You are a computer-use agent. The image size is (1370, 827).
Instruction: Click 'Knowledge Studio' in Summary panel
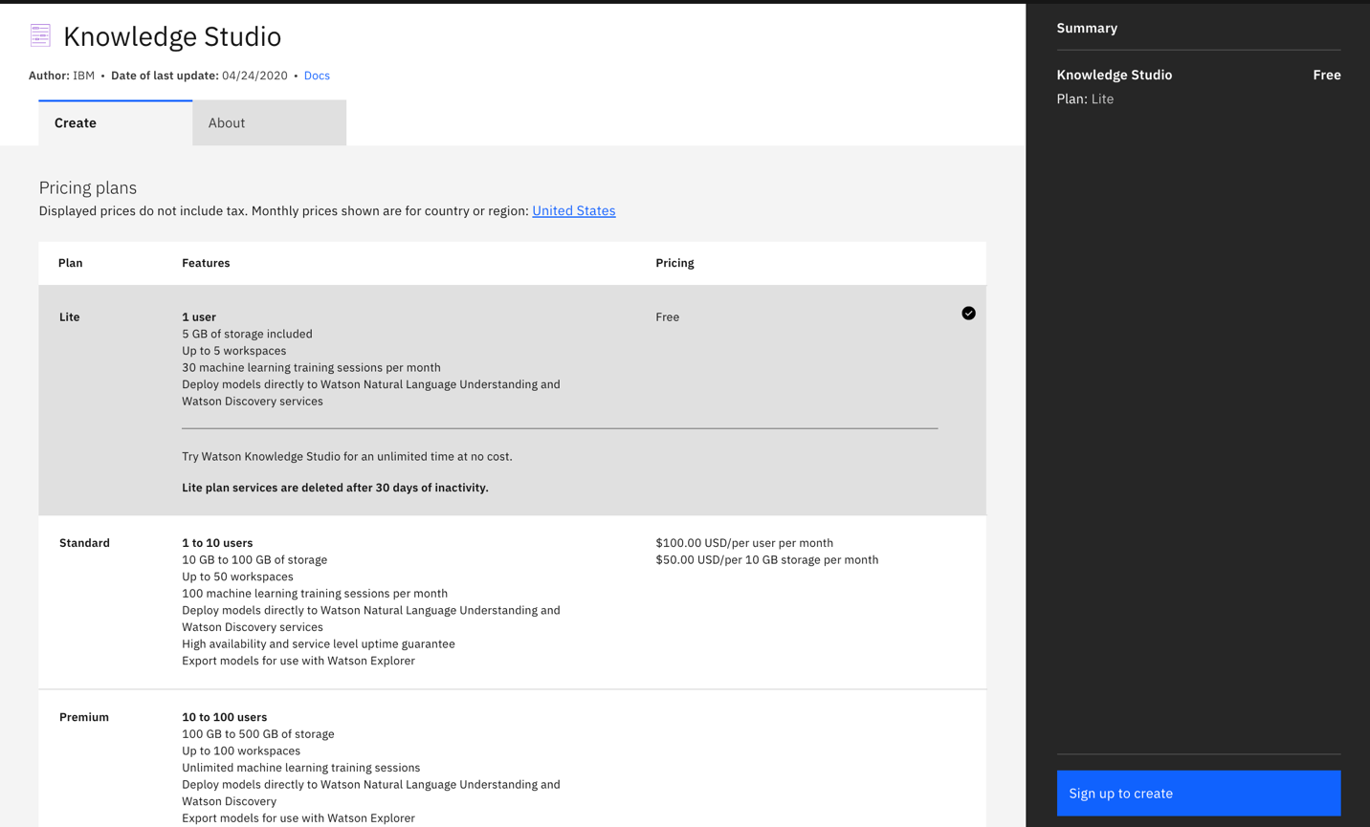pos(1115,75)
